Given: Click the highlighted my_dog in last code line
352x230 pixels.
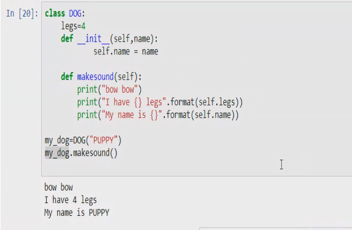Looking at the screenshot, I should (57, 153).
